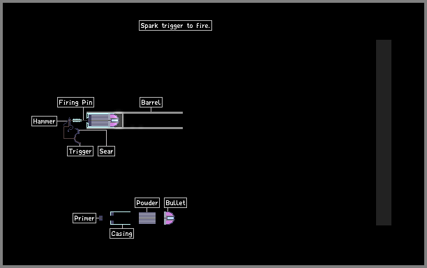Click the 'Spark trigger to fire.' sign

coord(175,26)
